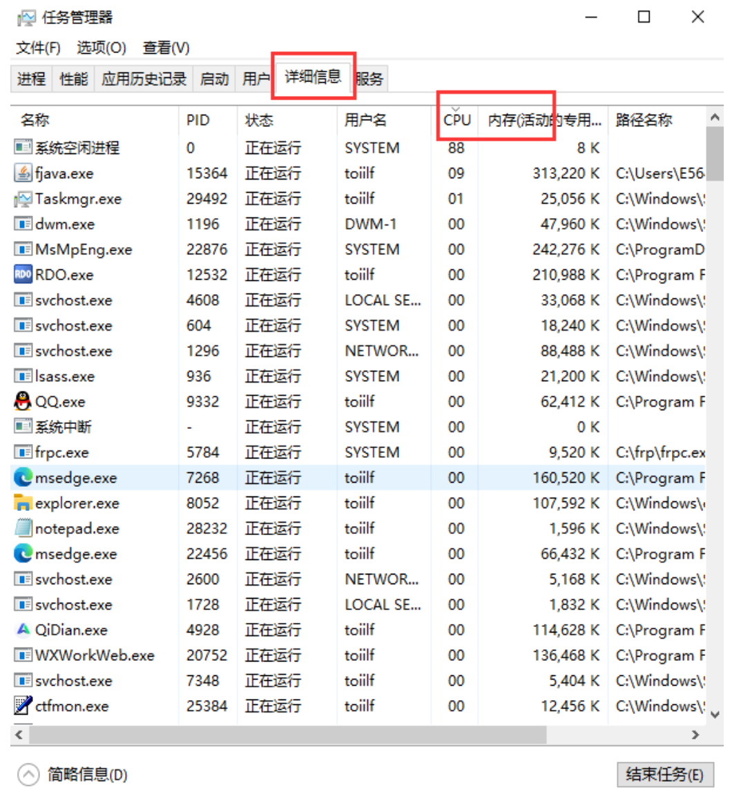Click the Task Manager title bar icon

tap(26, 18)
